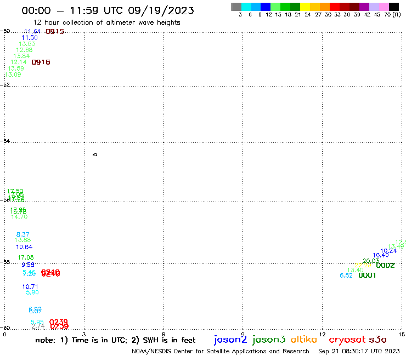Click the '12 hour collection of altimeter wave heights' subtitle

107,22
